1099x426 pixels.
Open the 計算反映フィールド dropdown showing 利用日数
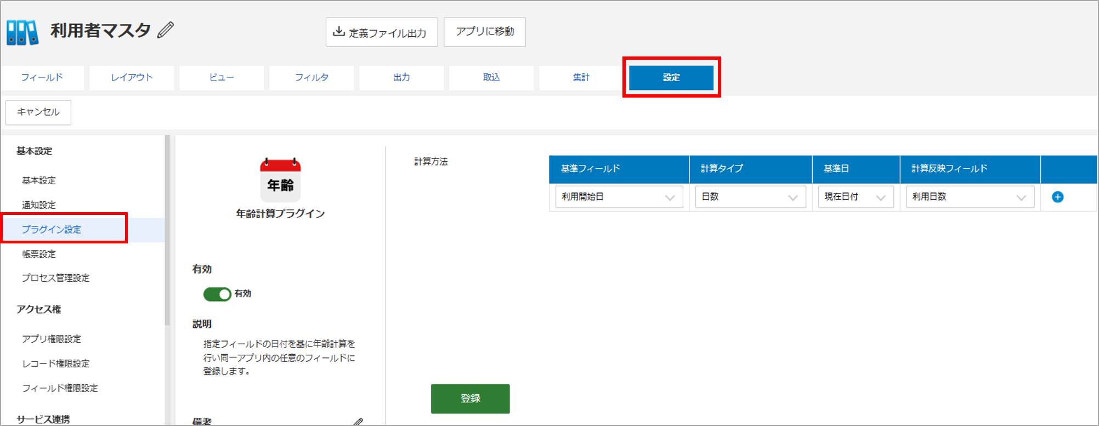tap(970, 197)
